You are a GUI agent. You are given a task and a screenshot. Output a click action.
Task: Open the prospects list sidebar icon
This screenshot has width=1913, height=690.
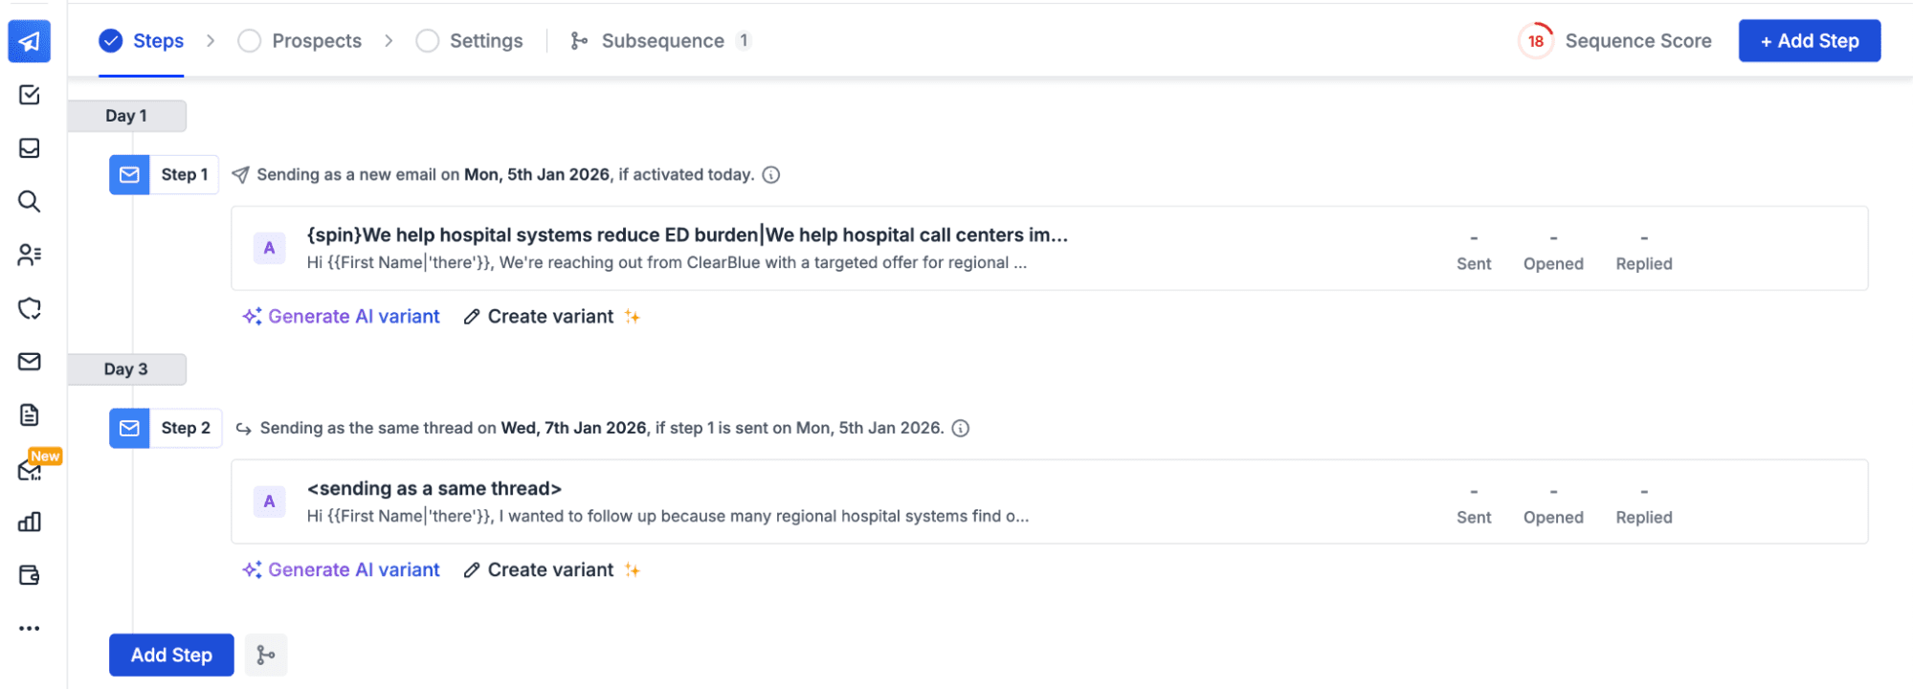pyautogui.click(x=30, y=255)
